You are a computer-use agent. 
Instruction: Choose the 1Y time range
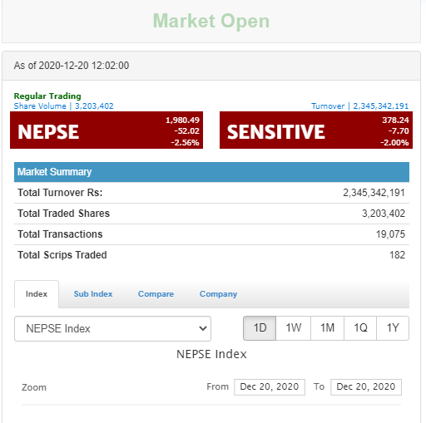pos(393,328)
